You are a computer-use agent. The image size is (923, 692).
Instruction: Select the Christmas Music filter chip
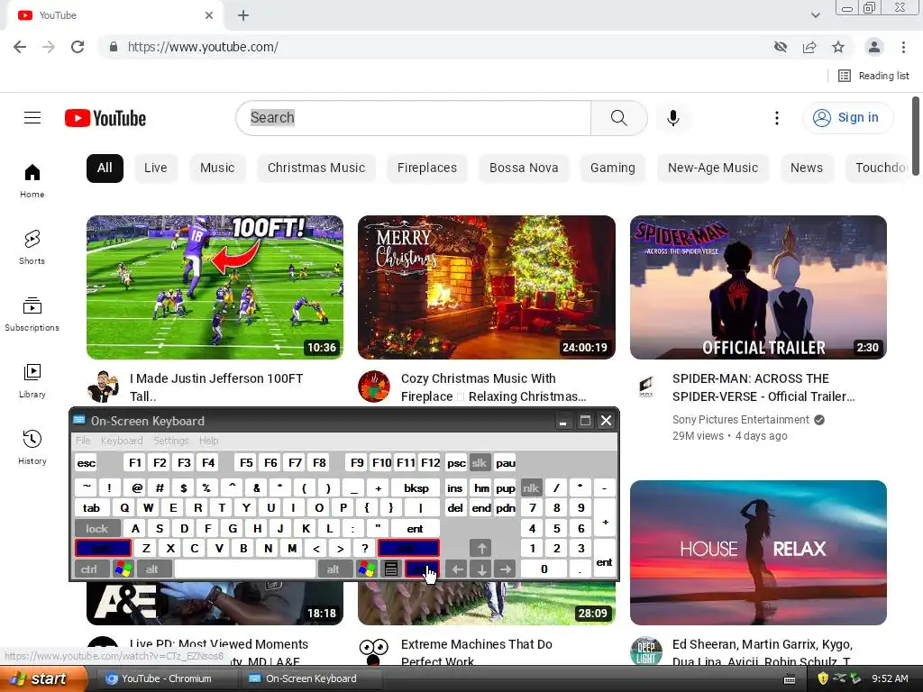click(316, 168)
